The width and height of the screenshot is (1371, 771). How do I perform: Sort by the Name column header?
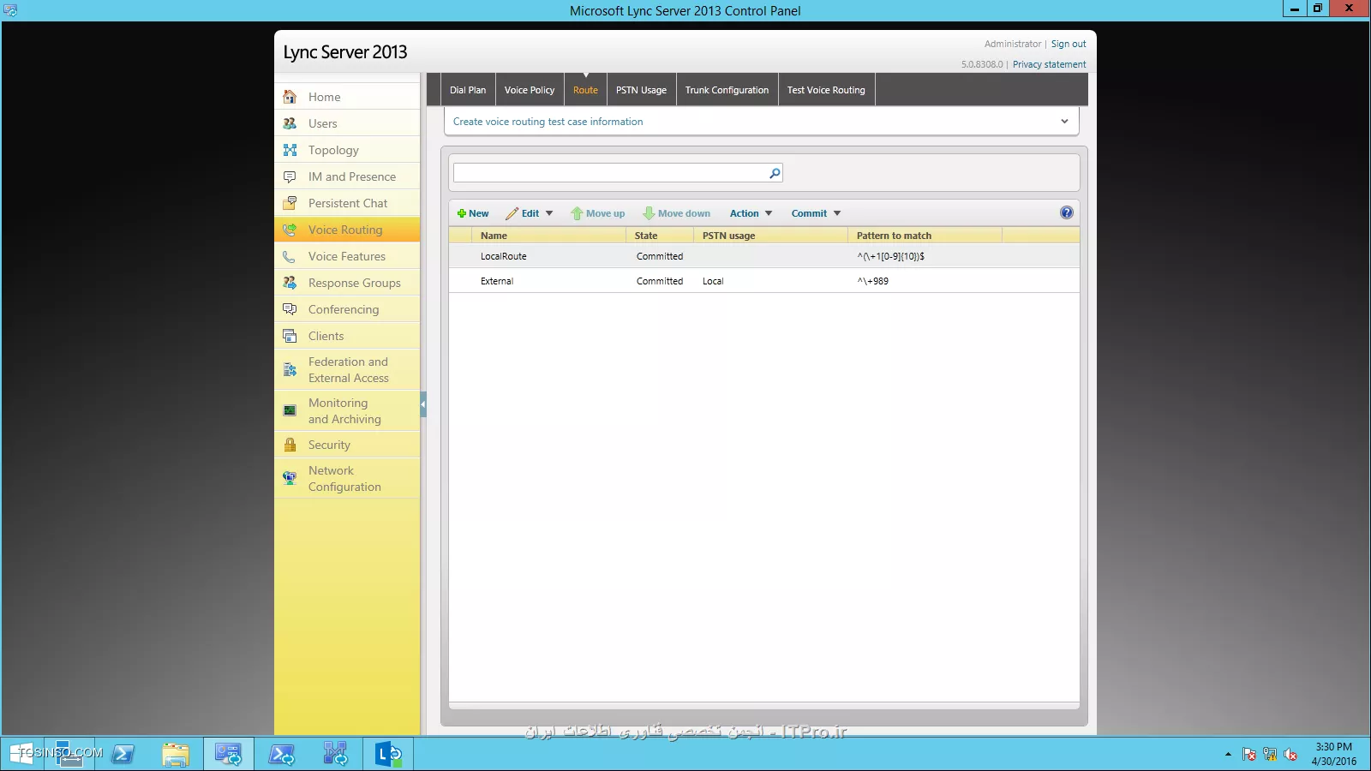coord(548,236)
